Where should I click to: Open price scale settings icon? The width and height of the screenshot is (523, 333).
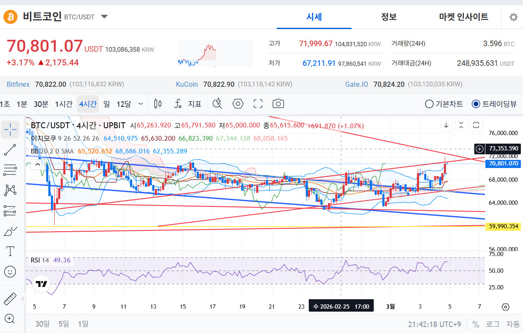(505, 307)
